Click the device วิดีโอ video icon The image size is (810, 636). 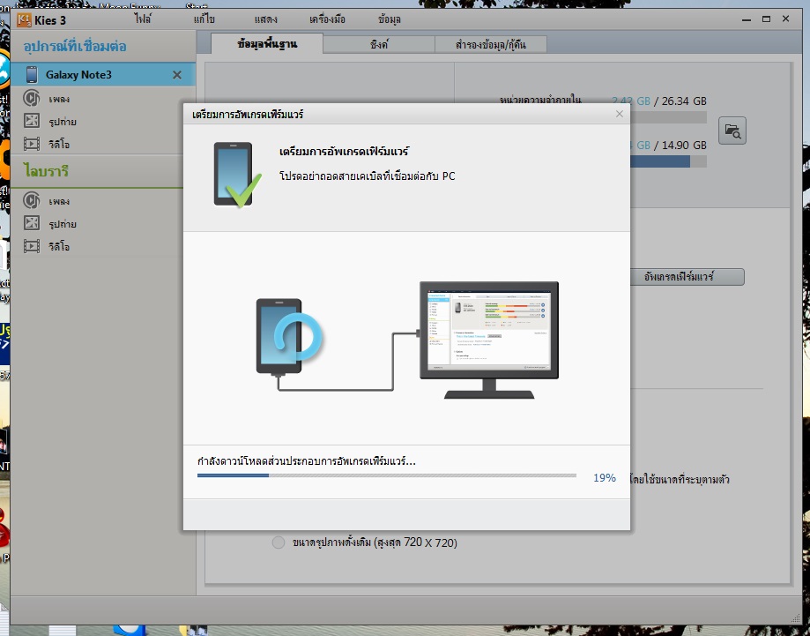pyautogui.click(x=32, y=144)
